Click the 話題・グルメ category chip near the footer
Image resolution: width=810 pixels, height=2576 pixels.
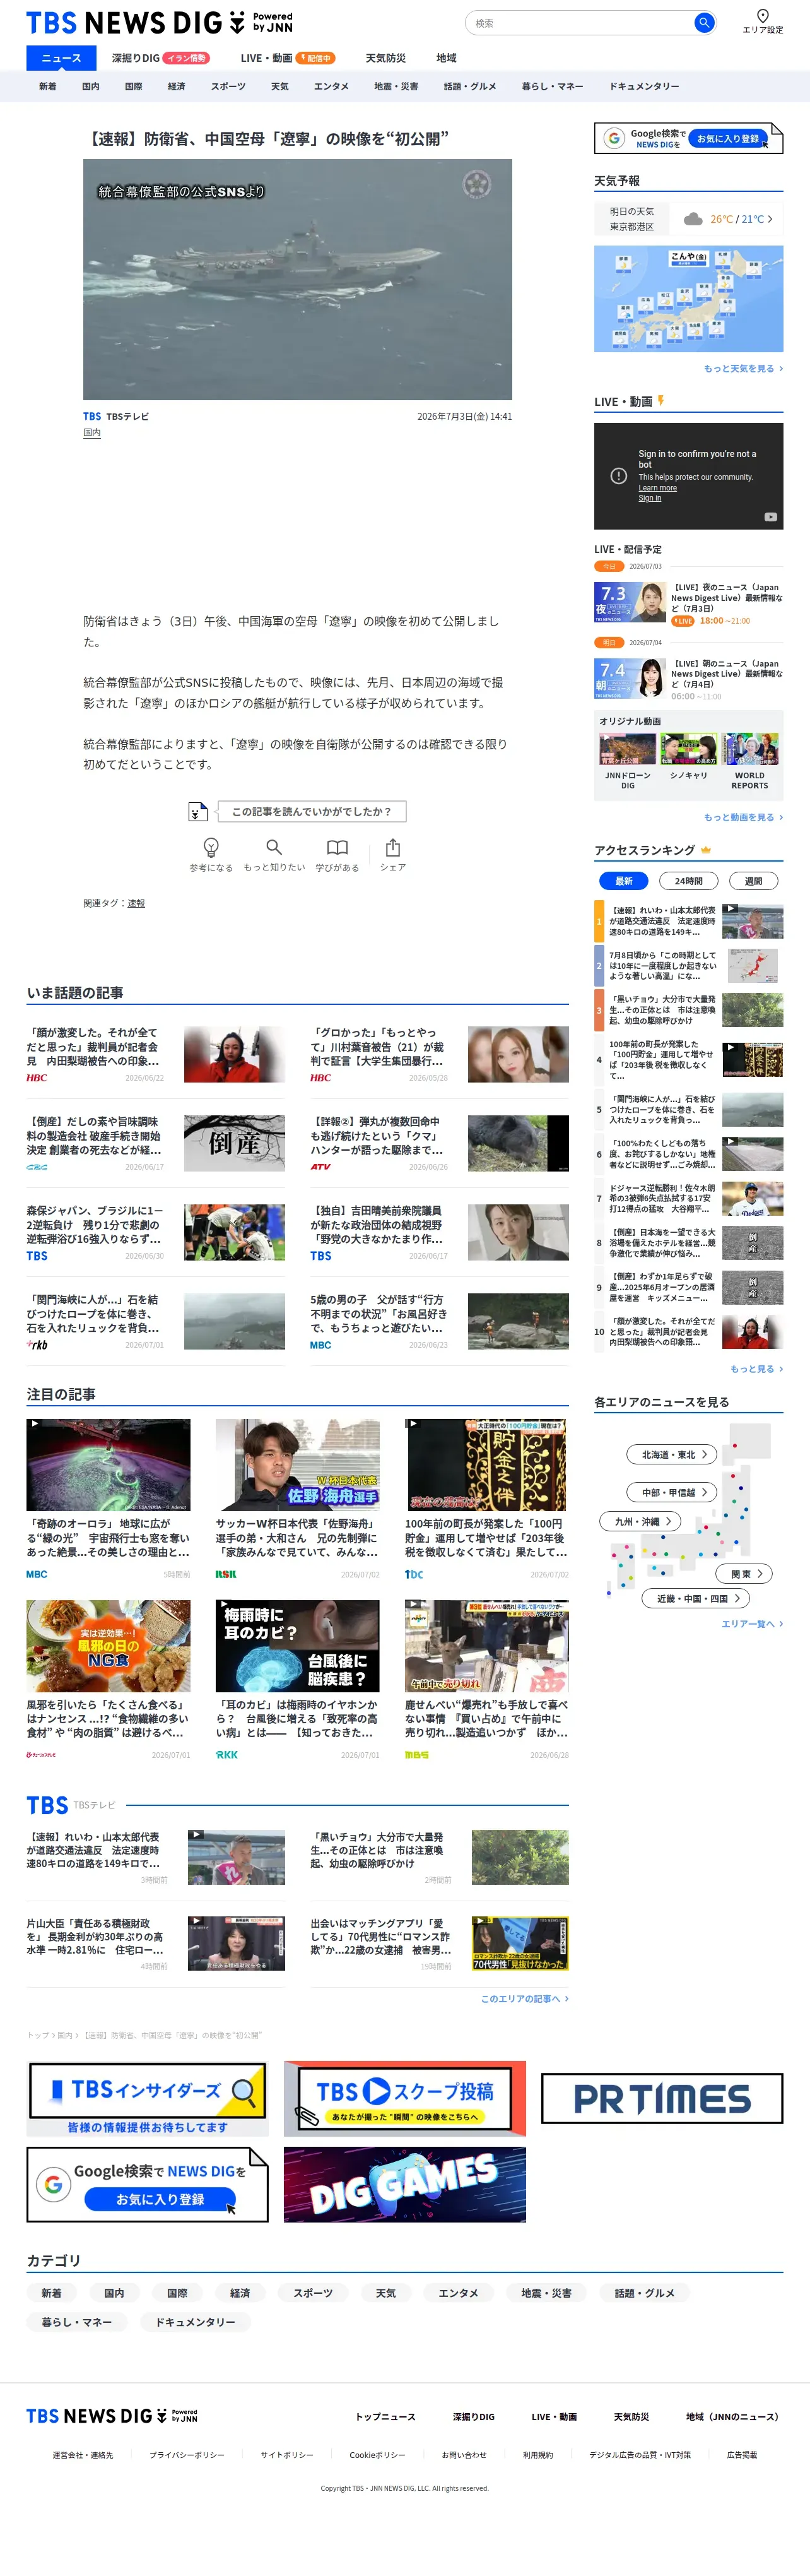click(645, 2293)
